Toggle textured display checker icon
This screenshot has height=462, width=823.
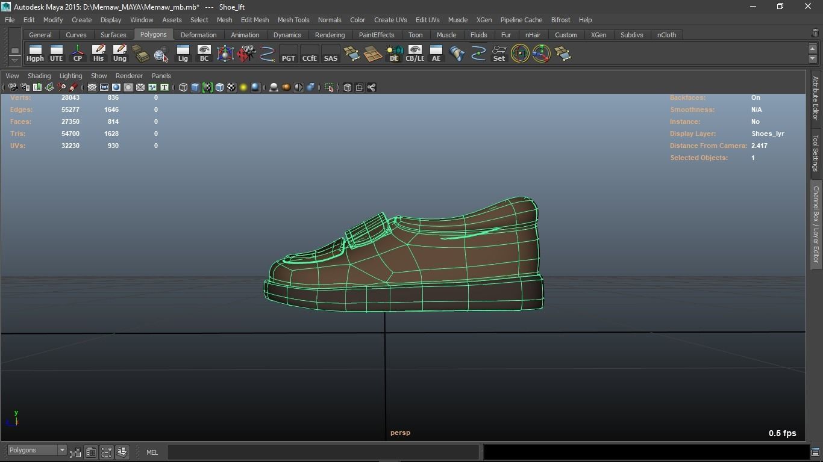[x=231, y=88]
